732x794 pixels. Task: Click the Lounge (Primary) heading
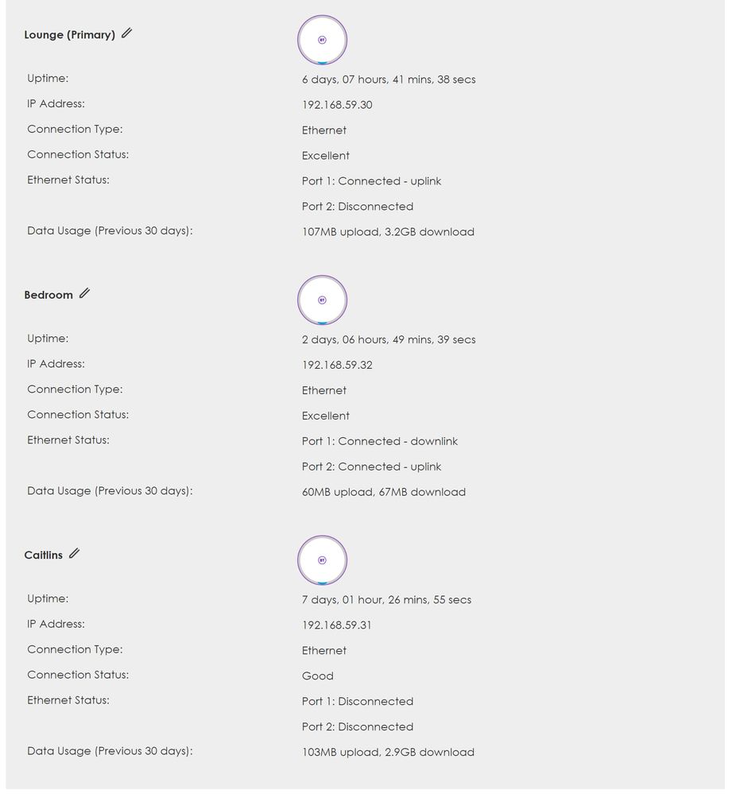(69, 35)
